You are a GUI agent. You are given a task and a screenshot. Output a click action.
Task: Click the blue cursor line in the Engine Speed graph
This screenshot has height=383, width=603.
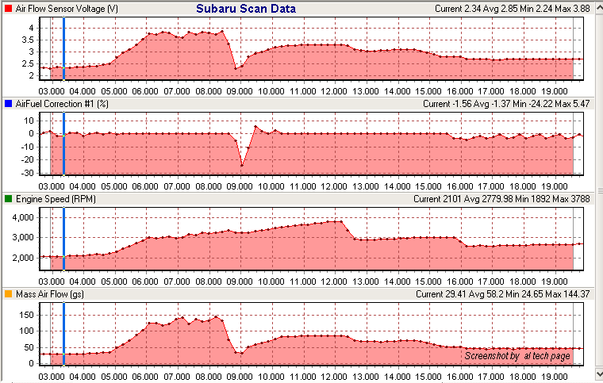[63, 238]
